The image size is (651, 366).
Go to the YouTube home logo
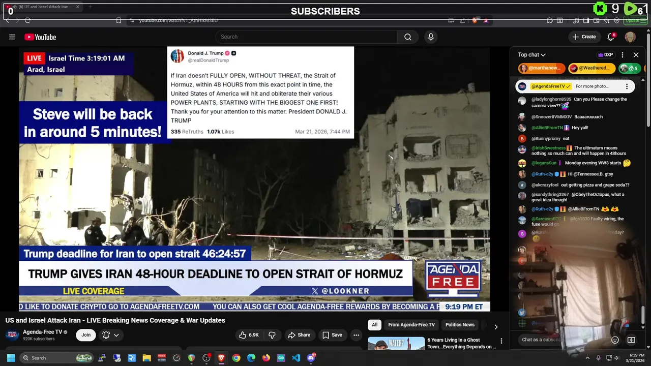tap(40, 37)
